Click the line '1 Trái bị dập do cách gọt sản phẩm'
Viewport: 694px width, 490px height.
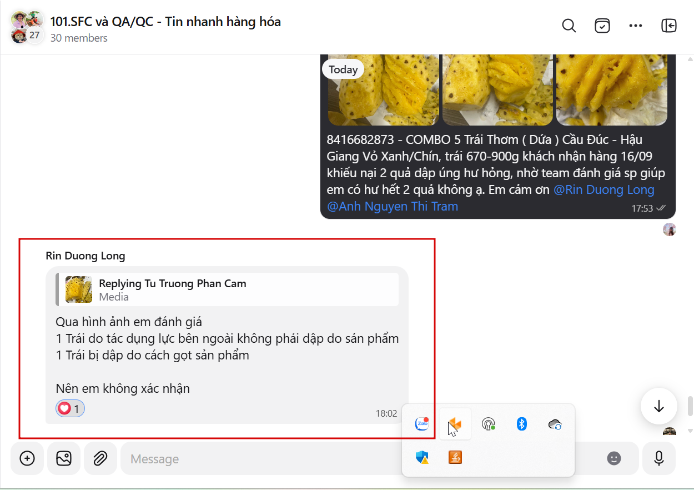(152, 355)
